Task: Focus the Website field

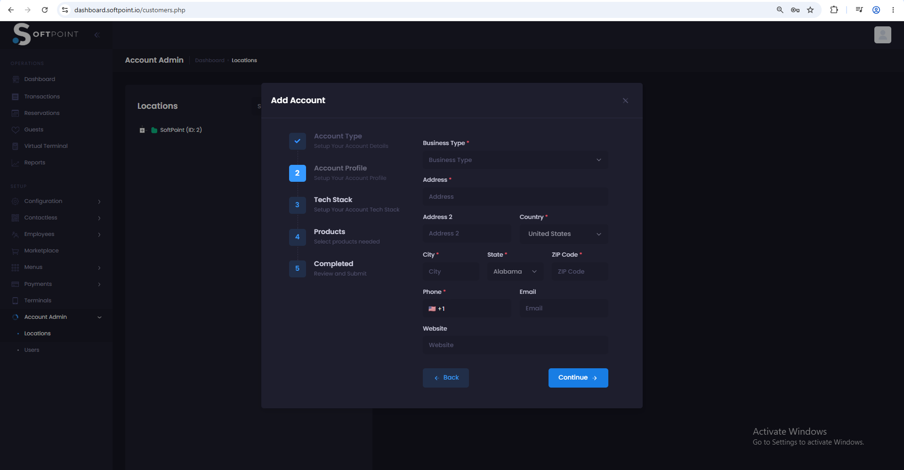Action: (515, 345)
